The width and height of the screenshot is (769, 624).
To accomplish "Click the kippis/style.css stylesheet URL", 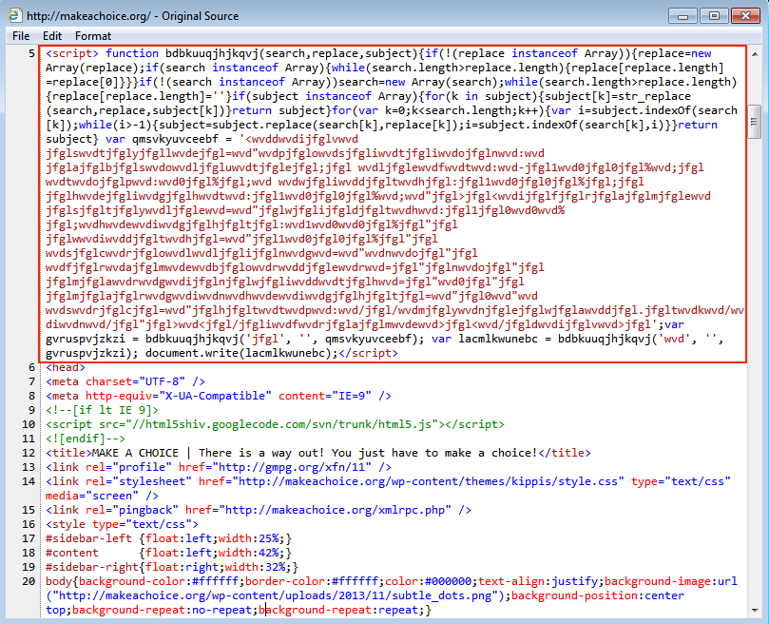I will tap(428, 481).
